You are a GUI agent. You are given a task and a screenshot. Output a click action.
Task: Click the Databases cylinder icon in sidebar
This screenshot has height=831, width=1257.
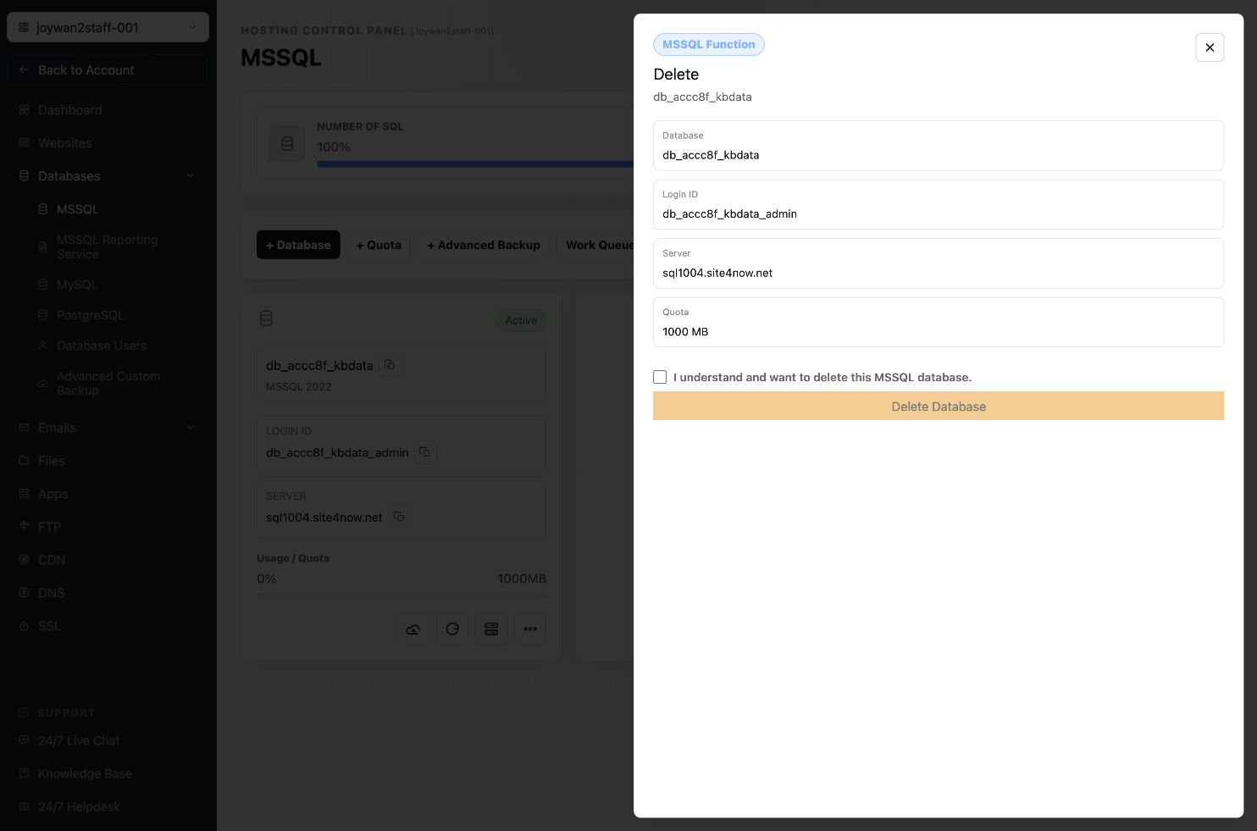point(24,176)
